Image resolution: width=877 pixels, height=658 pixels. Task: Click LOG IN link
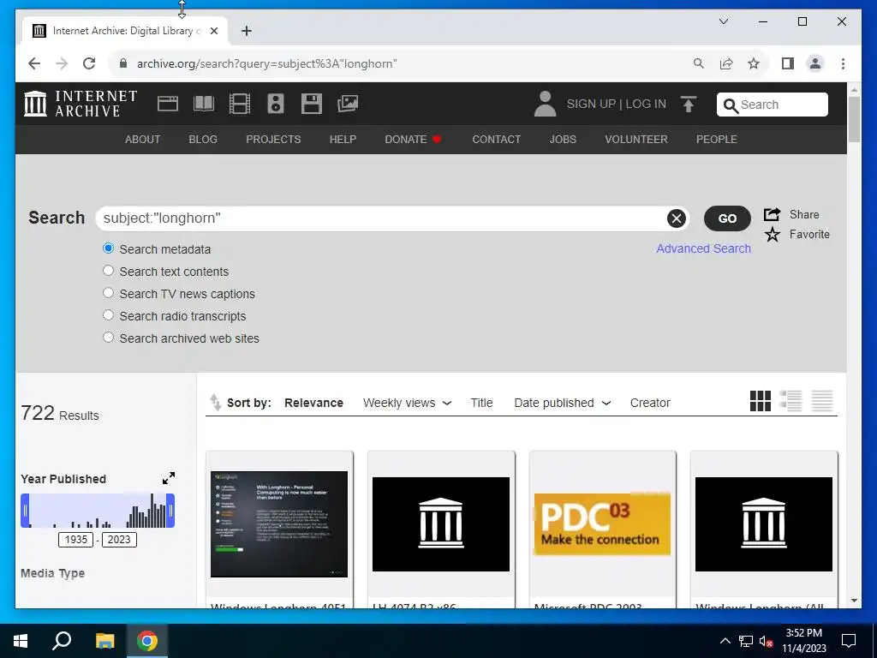[x=646, y=104]
